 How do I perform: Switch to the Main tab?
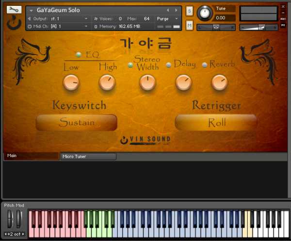point(32,156)
